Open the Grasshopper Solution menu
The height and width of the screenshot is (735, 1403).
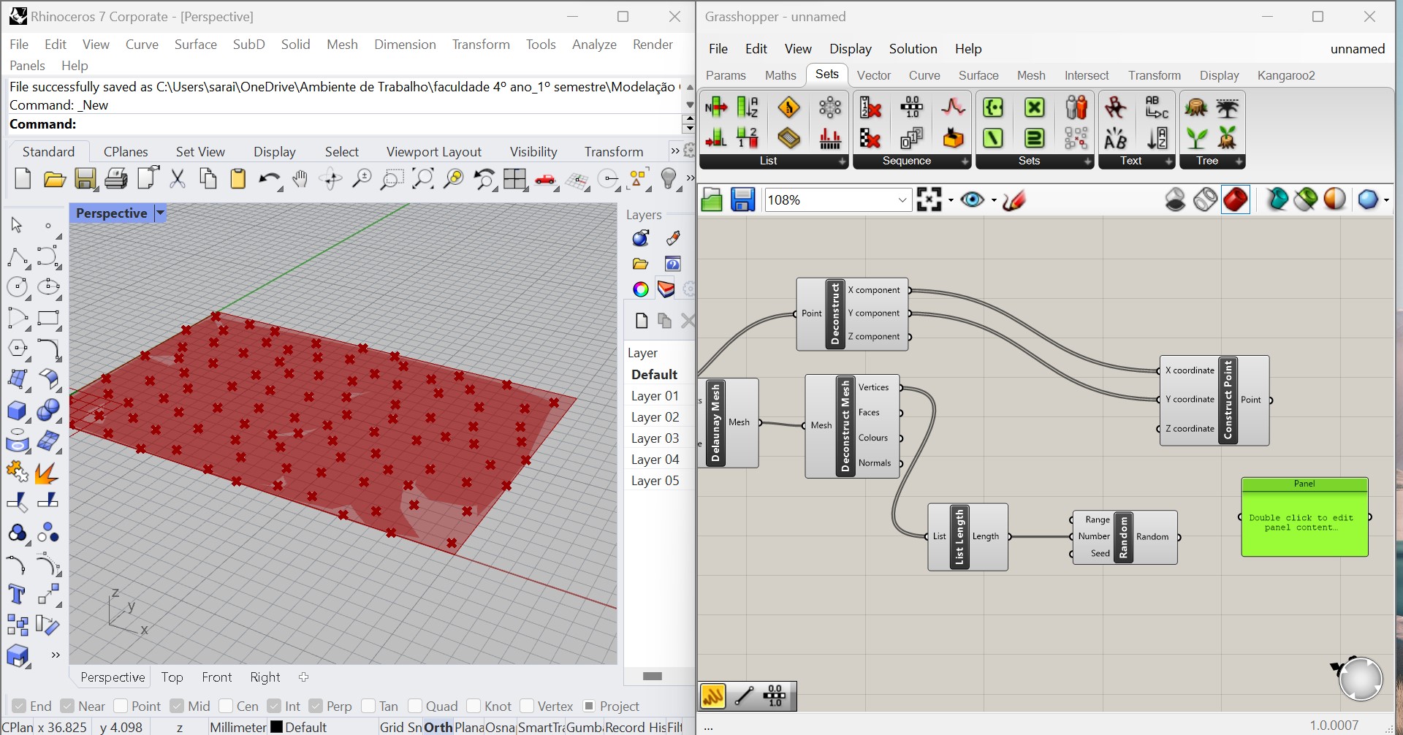tap(913, 49)
